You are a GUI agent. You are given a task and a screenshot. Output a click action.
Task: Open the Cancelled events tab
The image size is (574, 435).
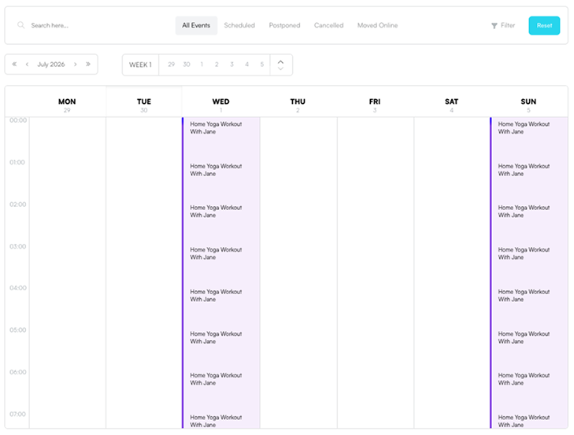(x=329, y=25)
